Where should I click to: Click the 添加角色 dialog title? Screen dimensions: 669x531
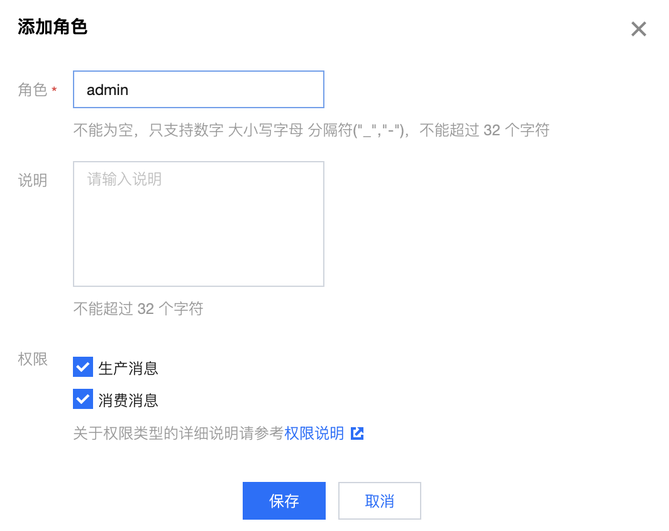point(52,27)
